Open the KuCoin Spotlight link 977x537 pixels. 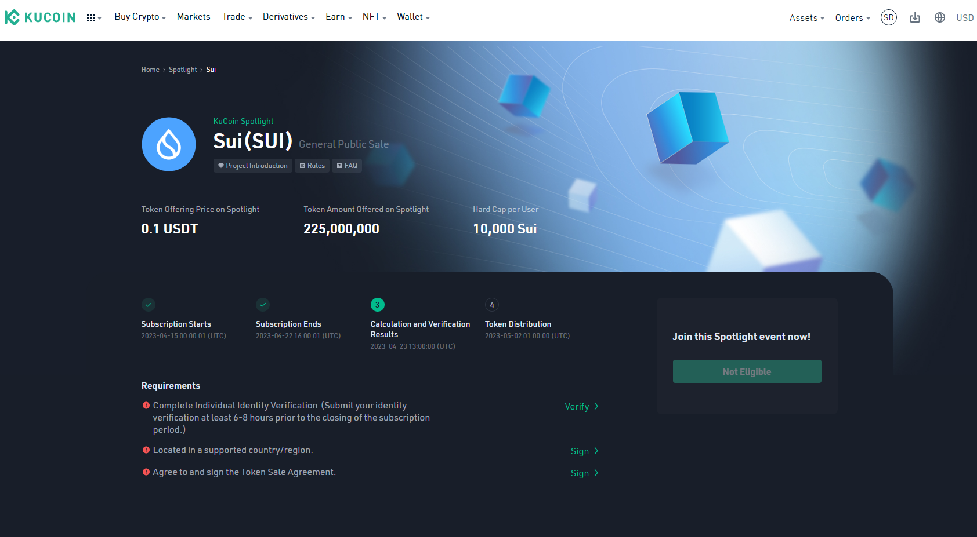click(243, 121)
